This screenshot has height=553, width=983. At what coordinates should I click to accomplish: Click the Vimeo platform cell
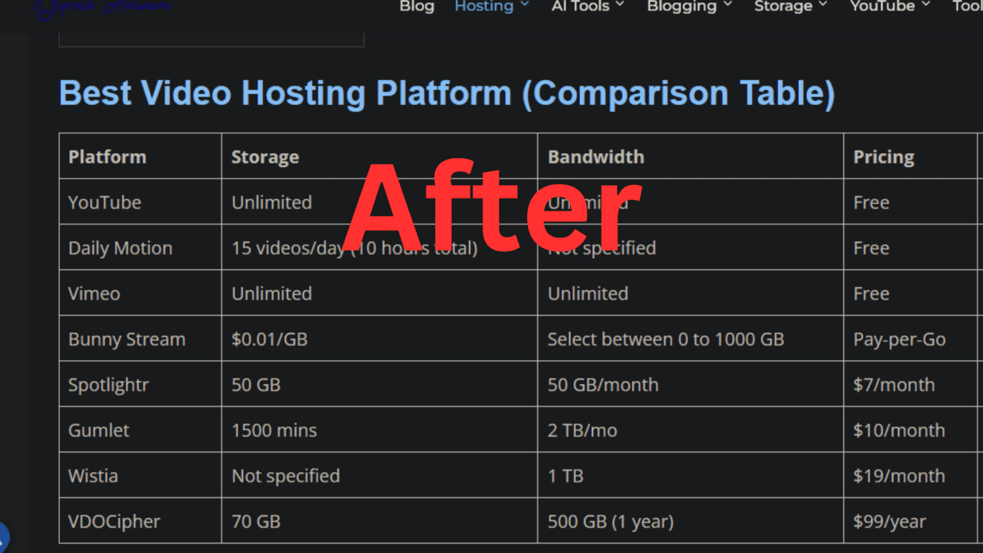click(x=140, y=293)
